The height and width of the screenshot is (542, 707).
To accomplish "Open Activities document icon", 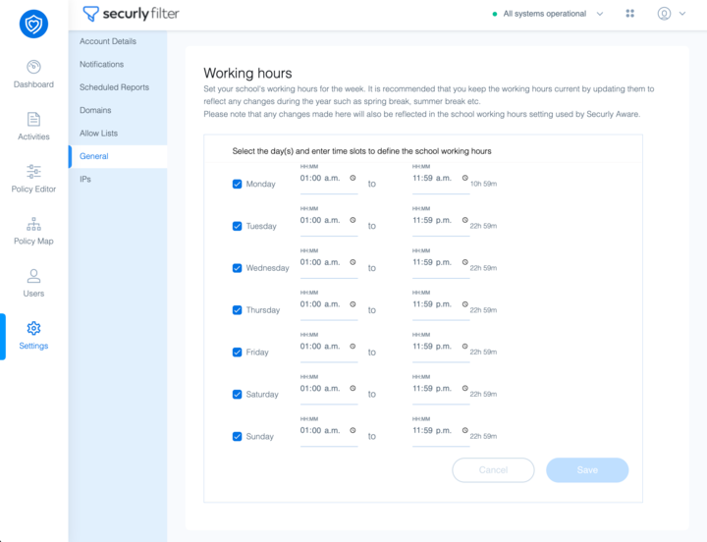I will pos(33,119).
